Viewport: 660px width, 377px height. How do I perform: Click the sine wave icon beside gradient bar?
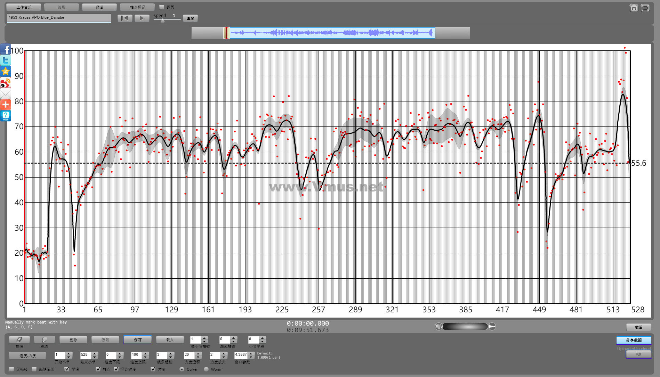438,327
